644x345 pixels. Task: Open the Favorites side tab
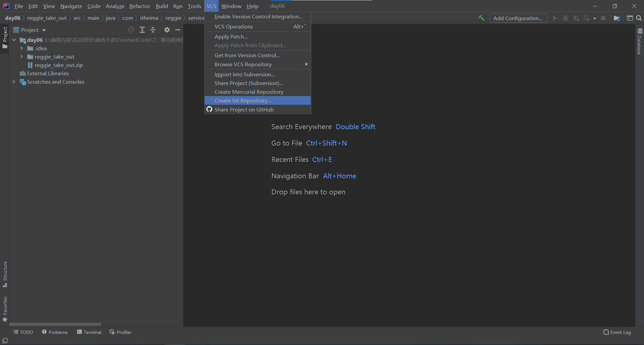pyautogui.click(x=5, y=309)
